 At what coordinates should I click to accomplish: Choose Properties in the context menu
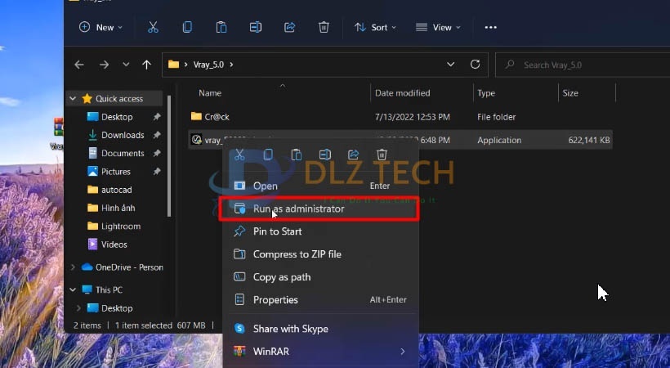coord(320,300)
